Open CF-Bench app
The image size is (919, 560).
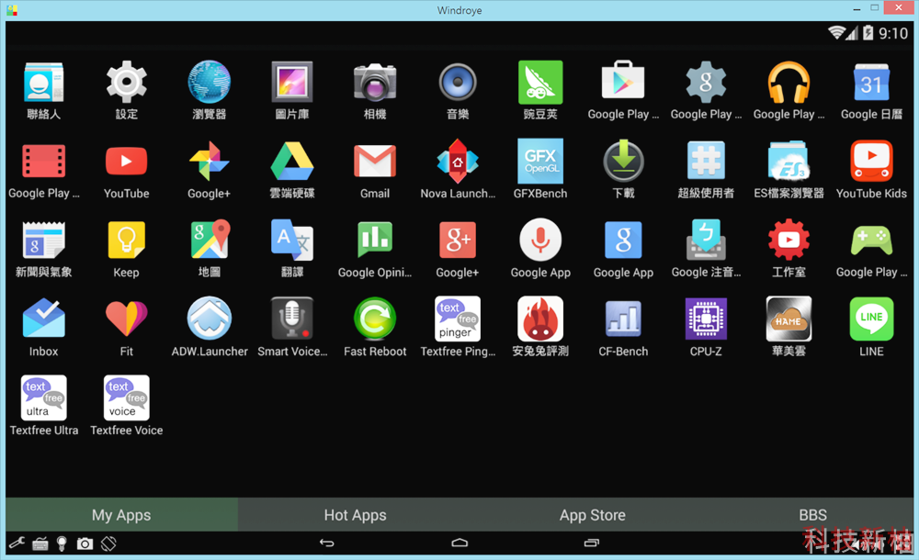pyautogui.click(x=623, y=319)
